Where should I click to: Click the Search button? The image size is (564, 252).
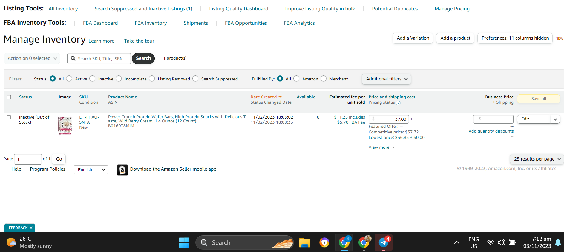pos(143,58)
